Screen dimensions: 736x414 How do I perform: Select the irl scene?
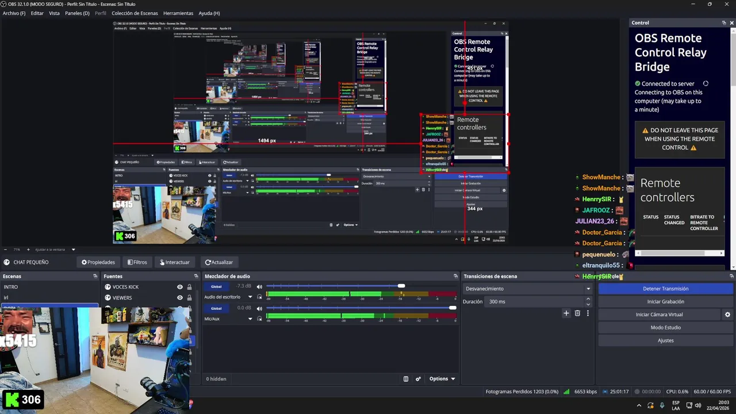pos(49,298)
